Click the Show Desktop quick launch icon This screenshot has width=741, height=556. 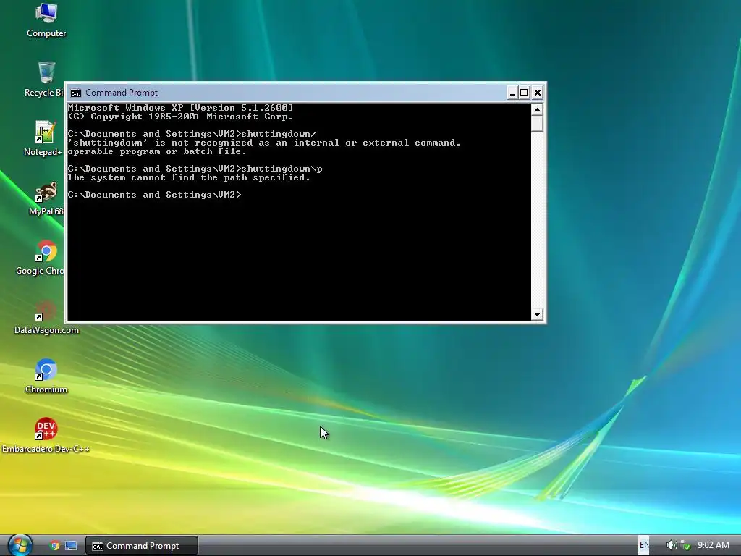[x=71, y=546]
